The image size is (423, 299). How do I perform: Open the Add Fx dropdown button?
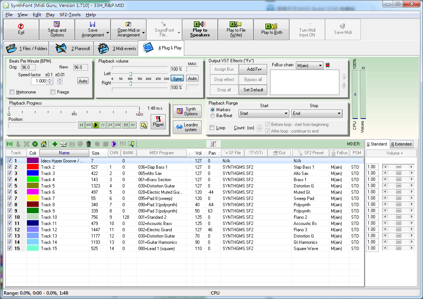[x=253, y=69]
